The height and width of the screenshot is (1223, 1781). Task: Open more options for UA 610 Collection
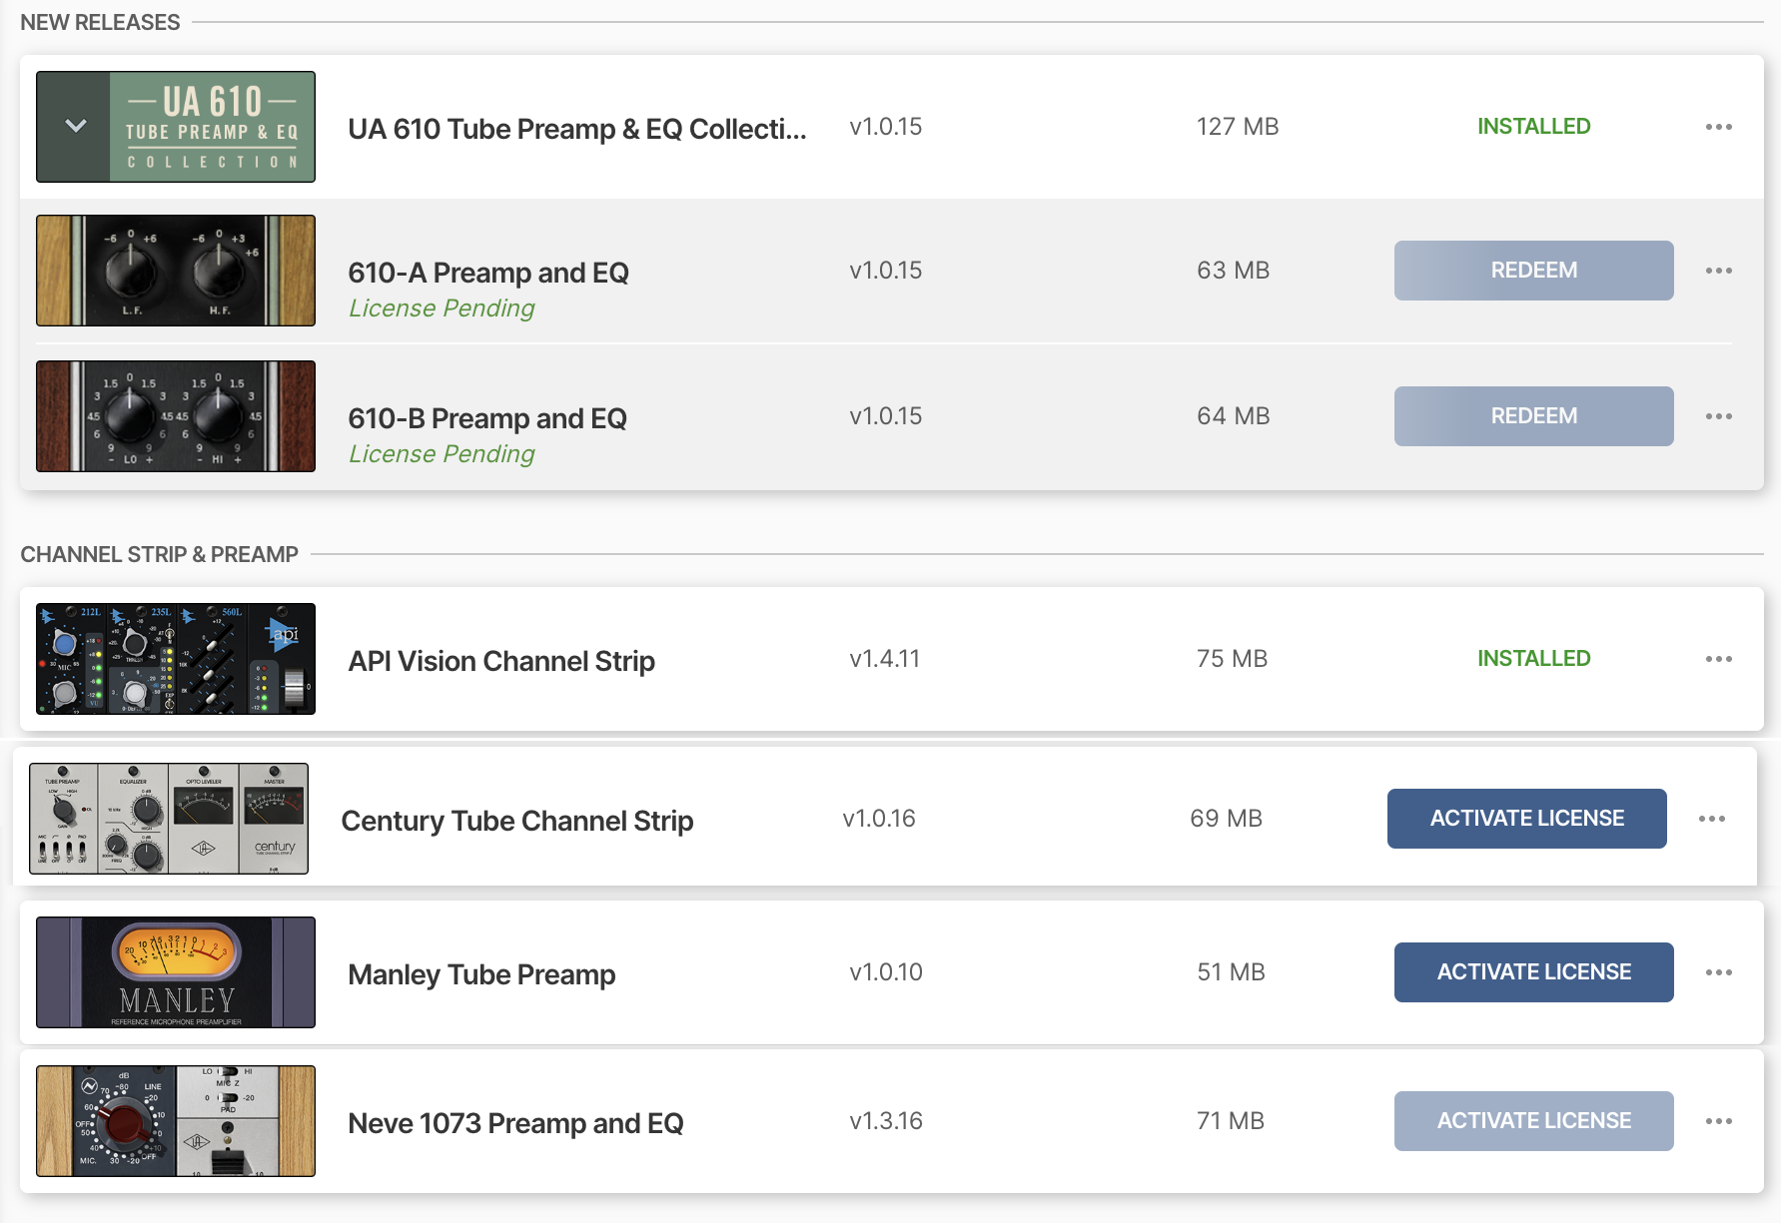(1718, 127)
